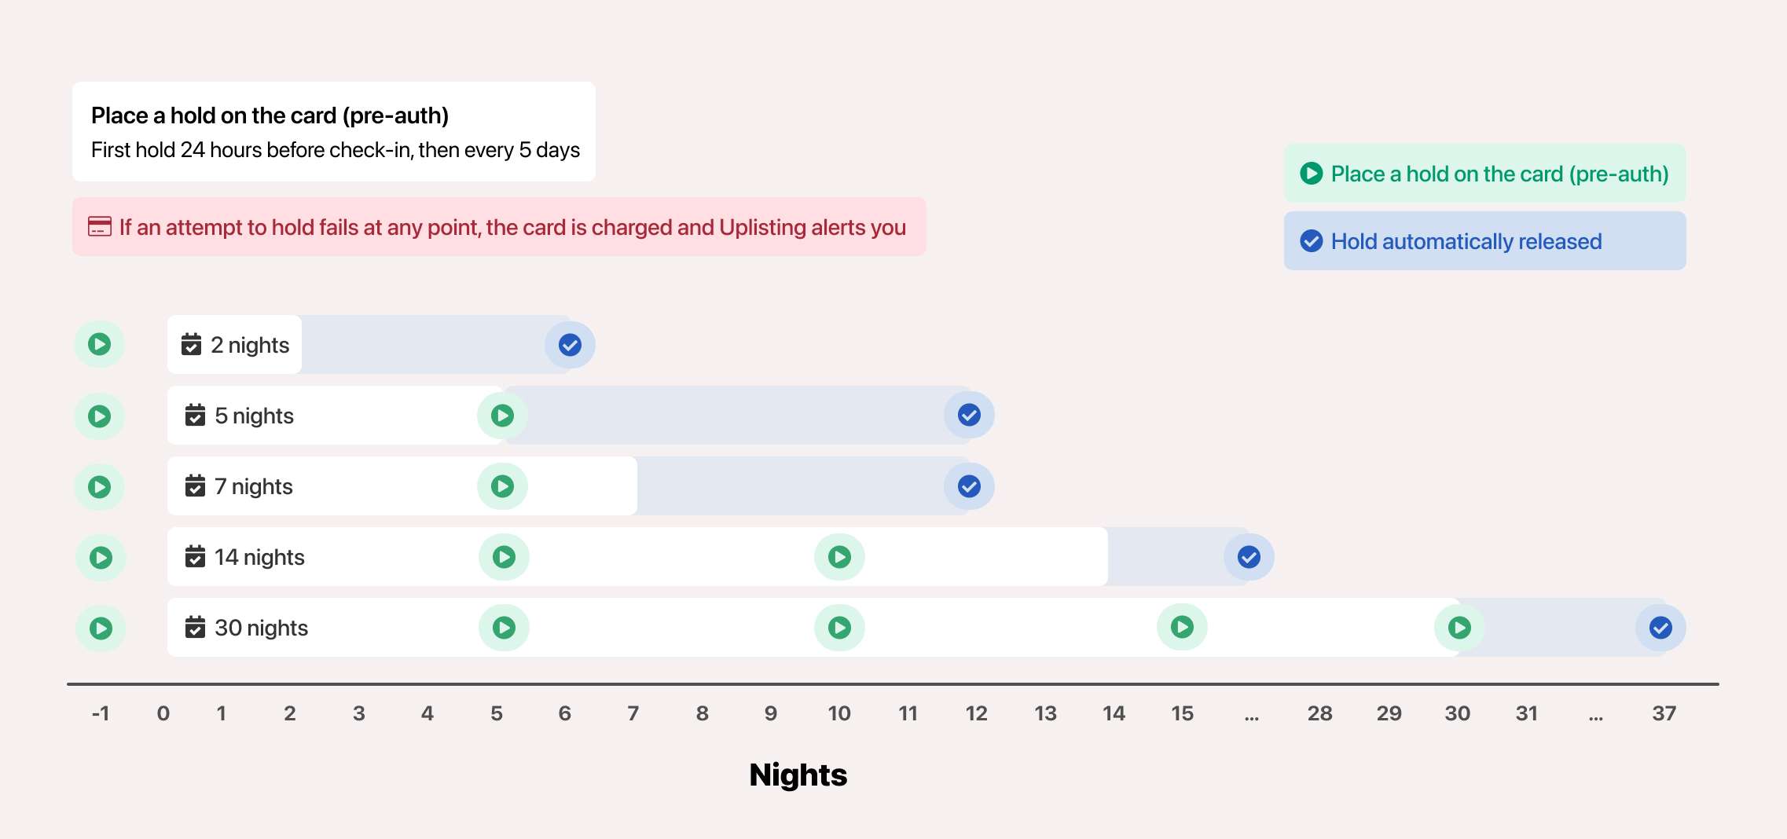Click the 5 nights label
Image resolution: width=1787 pixels, height=839 pixels.
click(x=254, y=416)
